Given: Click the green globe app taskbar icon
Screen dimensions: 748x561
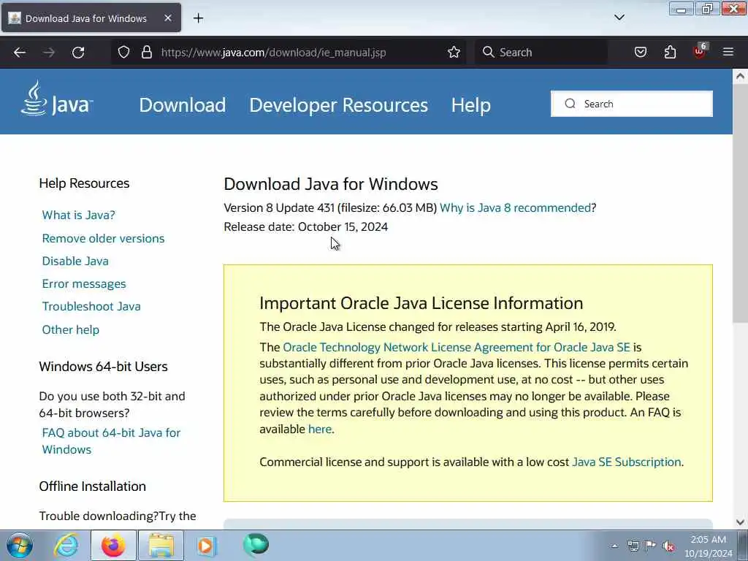Looking at the screenshot, I should pyautogui.click(x=256, y=545).
